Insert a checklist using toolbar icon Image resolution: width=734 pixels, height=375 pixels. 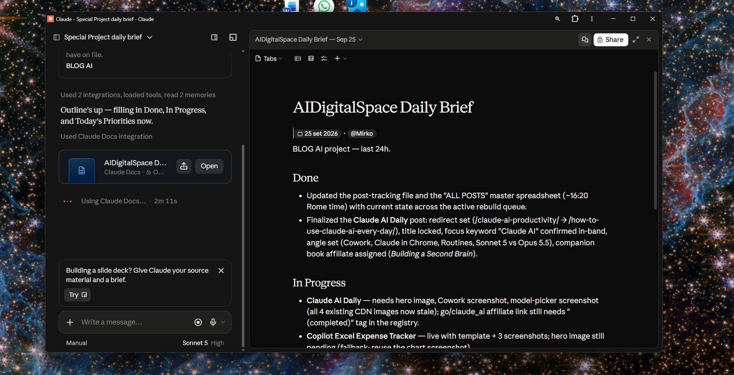[x=324, y=58]
